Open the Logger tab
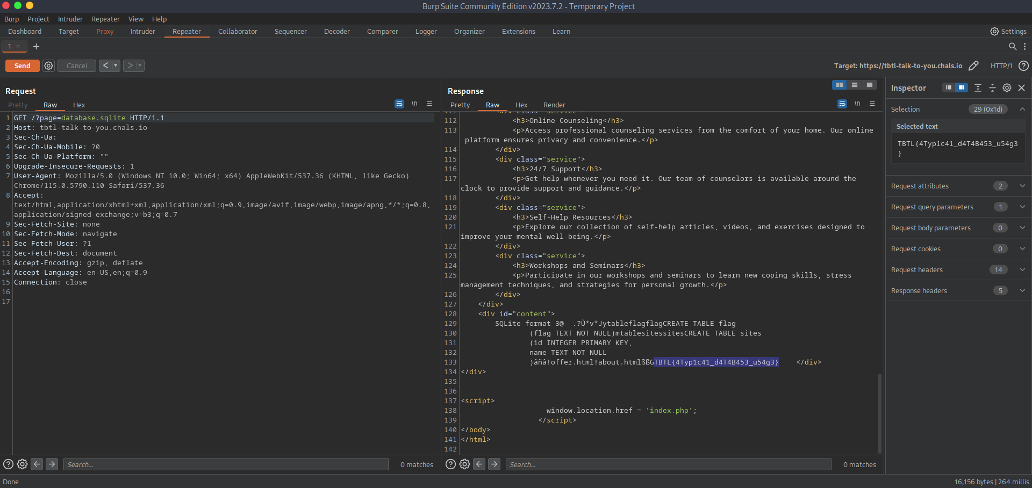The height and width of the screenshot is (488, 1032). pyautogui.click(x=426, y=32)
